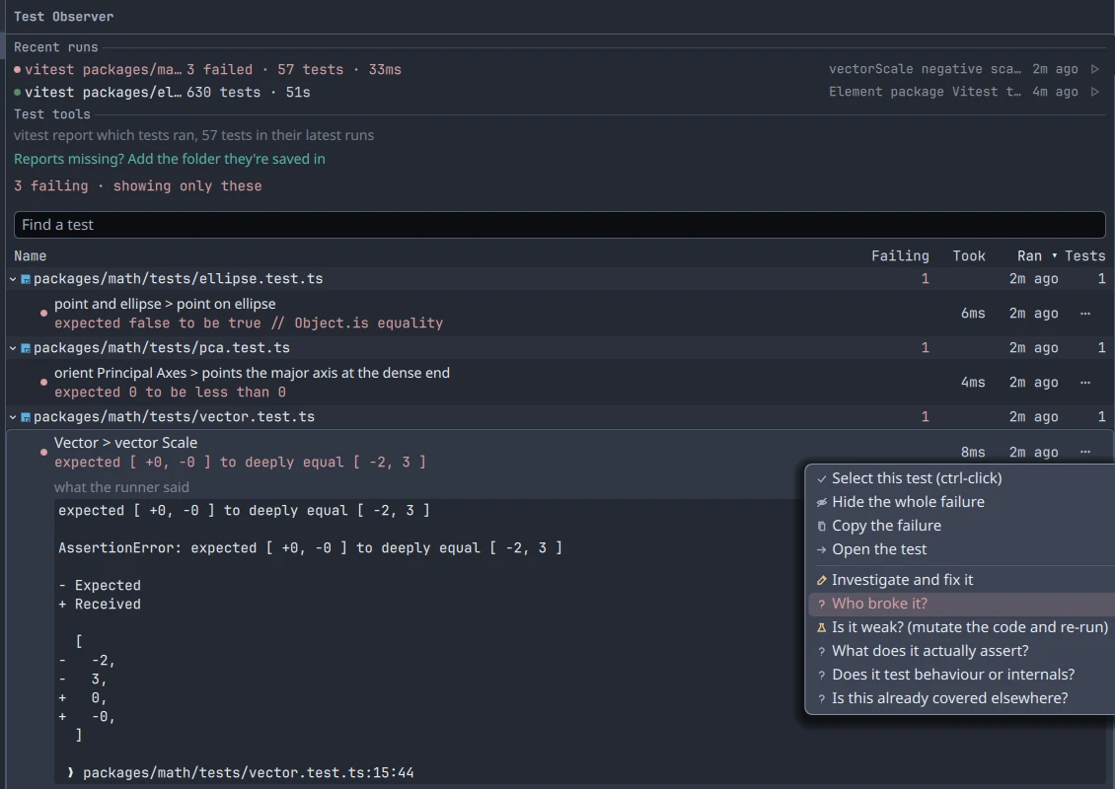Click green status dot of passing vitest run
Viewport: 1115px width, 789px height.
(x=17, y=93)
